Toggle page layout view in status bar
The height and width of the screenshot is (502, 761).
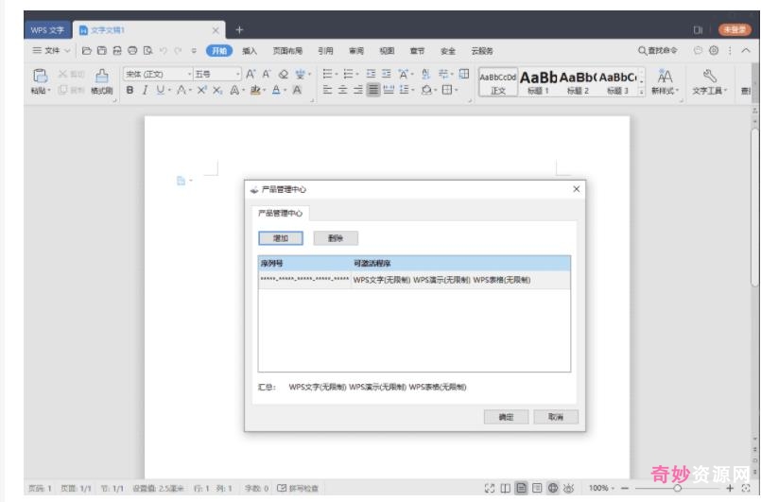click(521, 488)
